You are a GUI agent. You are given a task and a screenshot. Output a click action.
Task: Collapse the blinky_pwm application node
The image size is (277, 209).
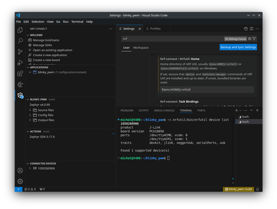pos(30,72)
